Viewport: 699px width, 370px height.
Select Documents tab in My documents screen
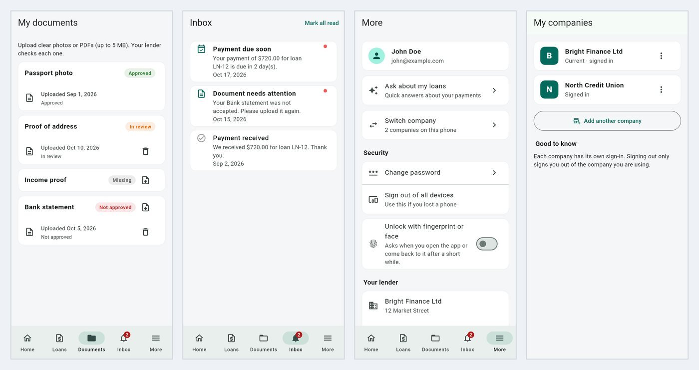point(92,343)
